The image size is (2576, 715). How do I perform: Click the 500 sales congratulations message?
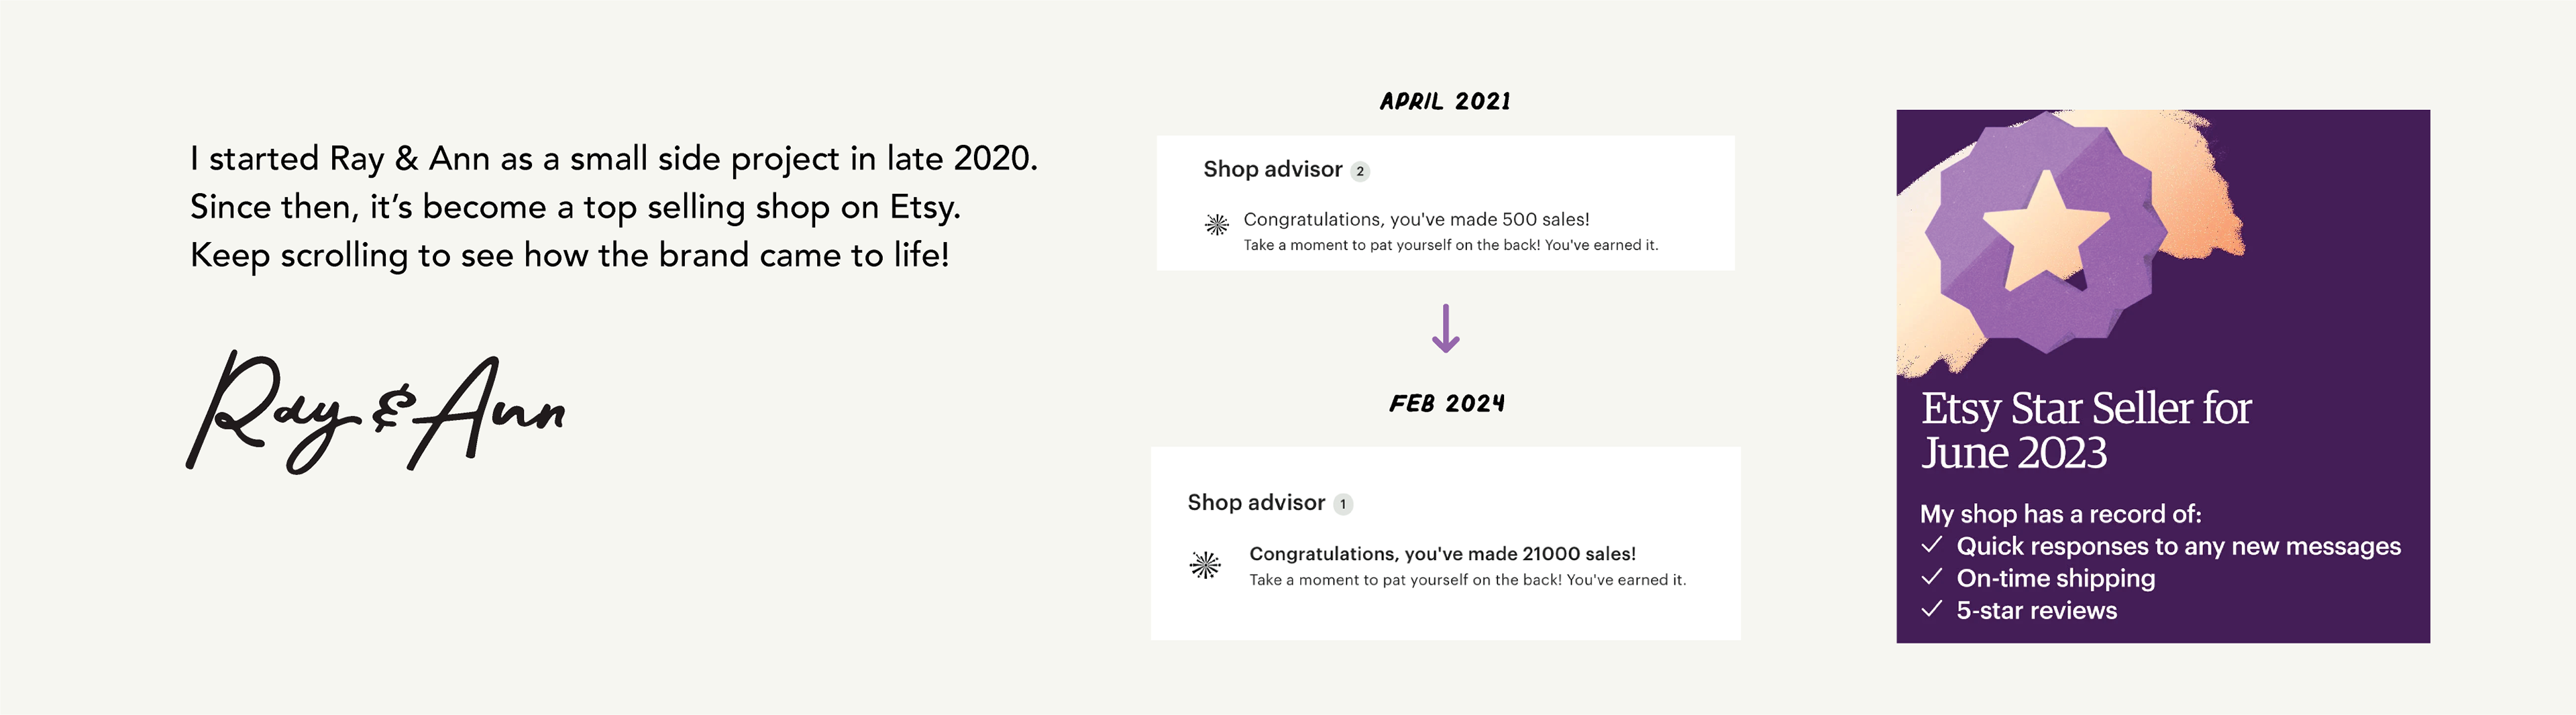coord(1416,219)
